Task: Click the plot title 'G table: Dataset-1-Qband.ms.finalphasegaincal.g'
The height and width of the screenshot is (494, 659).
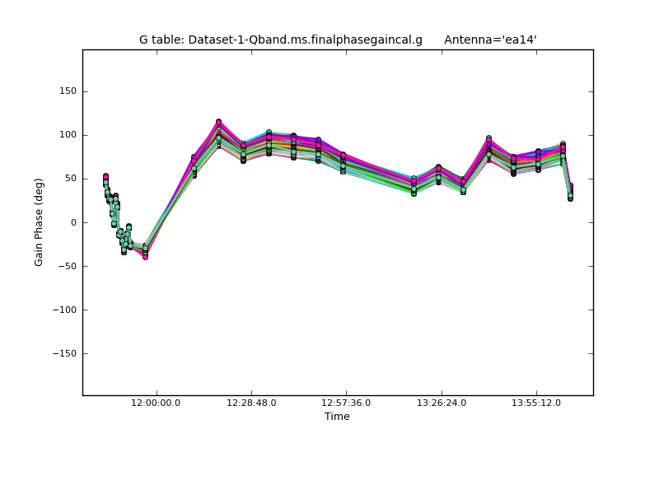Action: click(x=280, y=40)
